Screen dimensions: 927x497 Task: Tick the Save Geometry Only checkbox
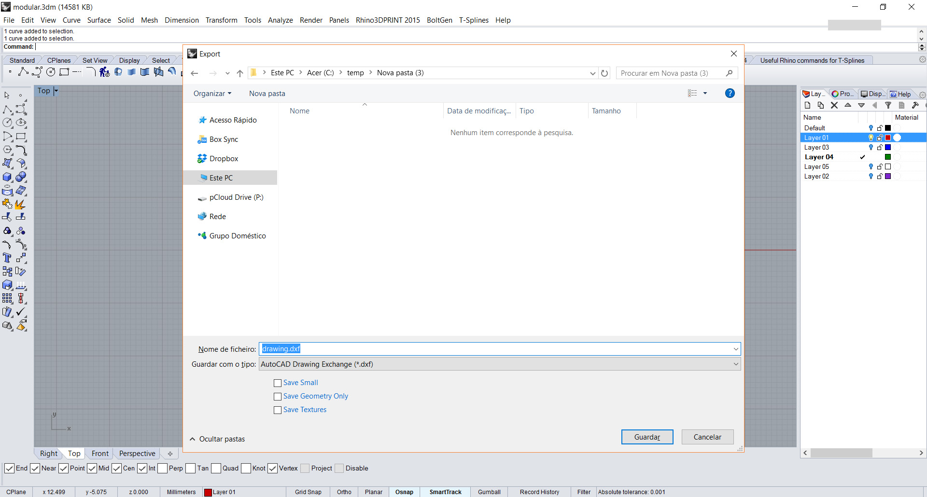[x=278, y=397]
